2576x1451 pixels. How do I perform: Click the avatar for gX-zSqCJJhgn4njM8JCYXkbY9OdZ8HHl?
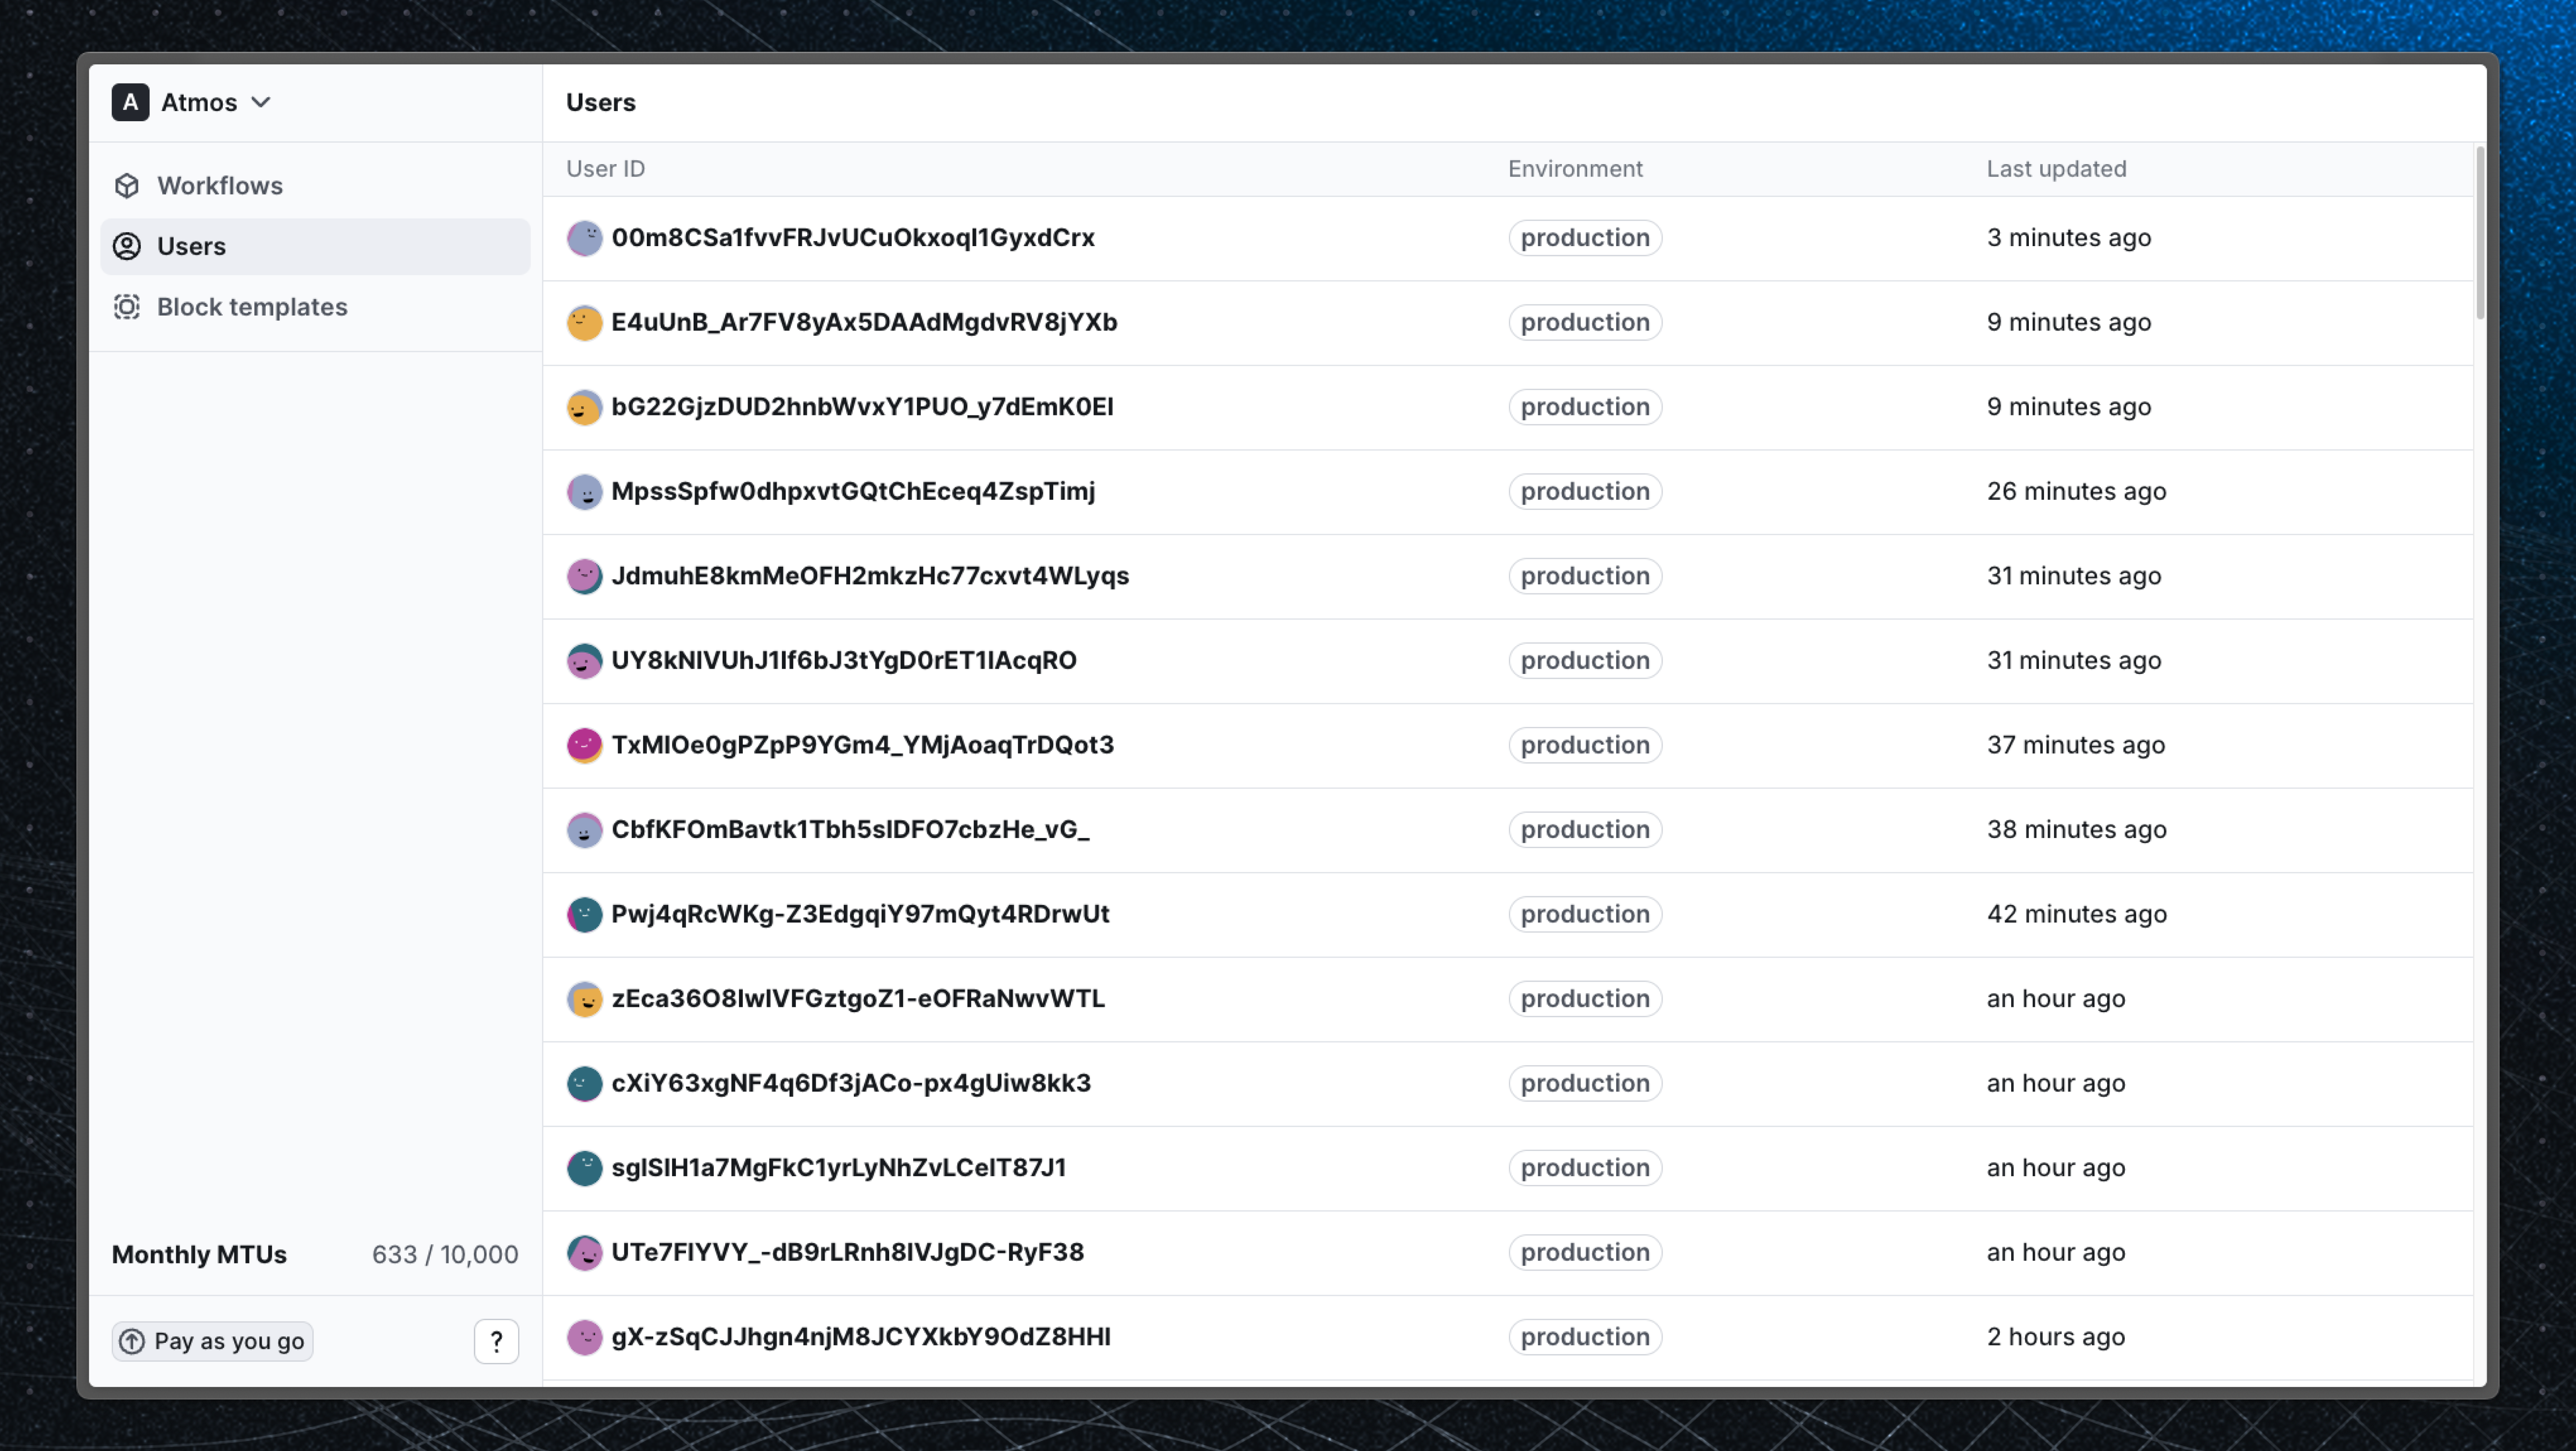click(585, 1337)
